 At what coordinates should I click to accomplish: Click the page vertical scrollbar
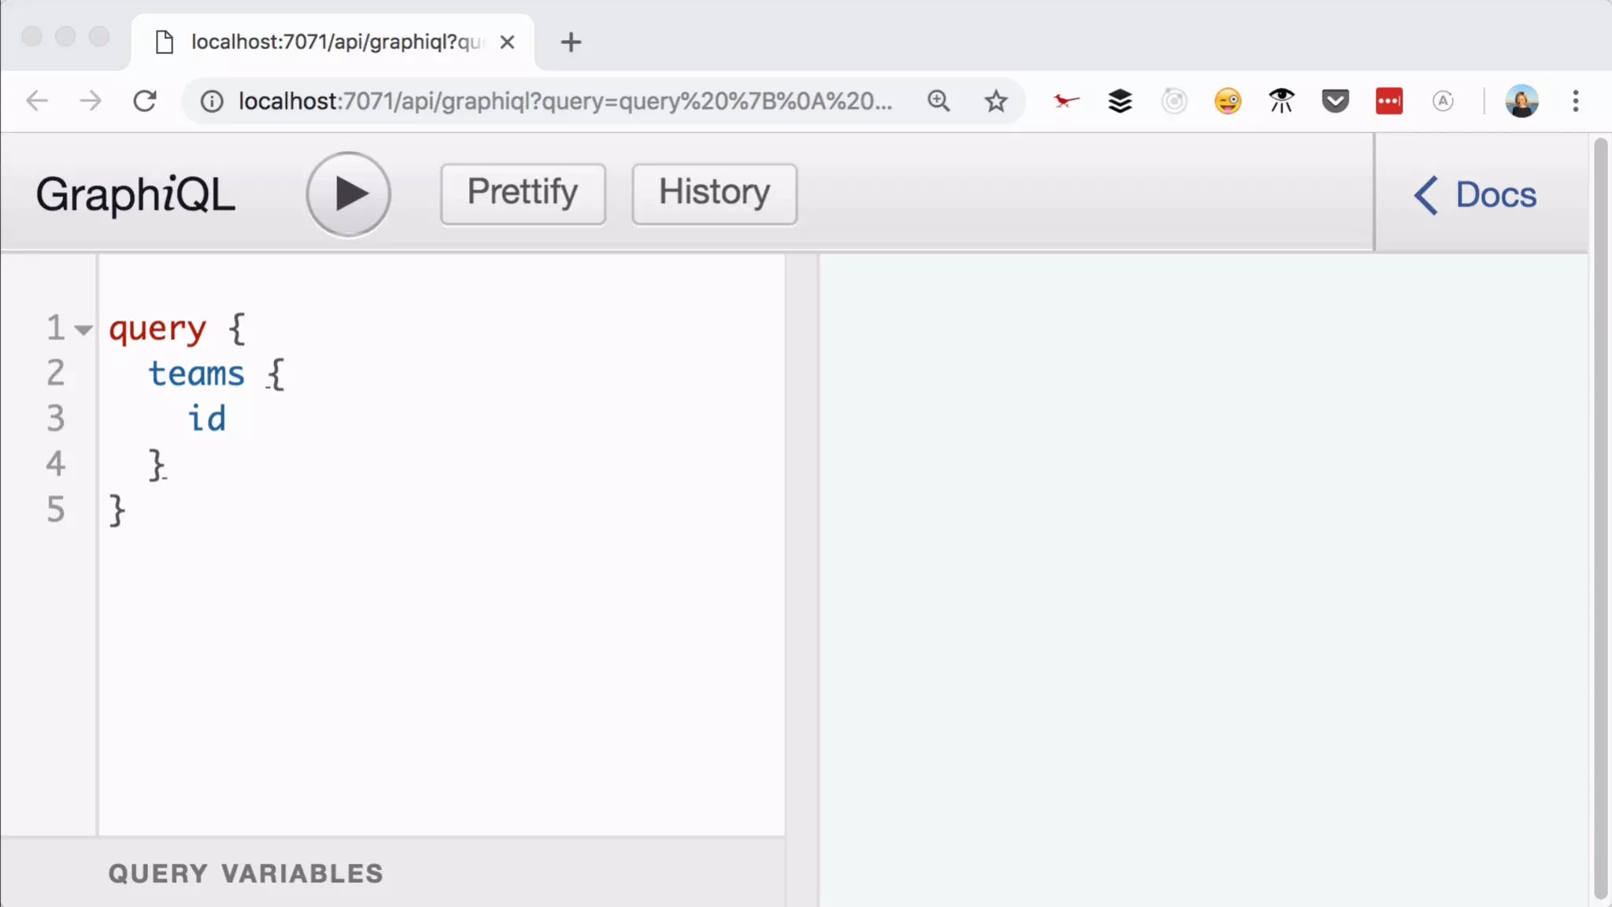tap(1599, 520)
